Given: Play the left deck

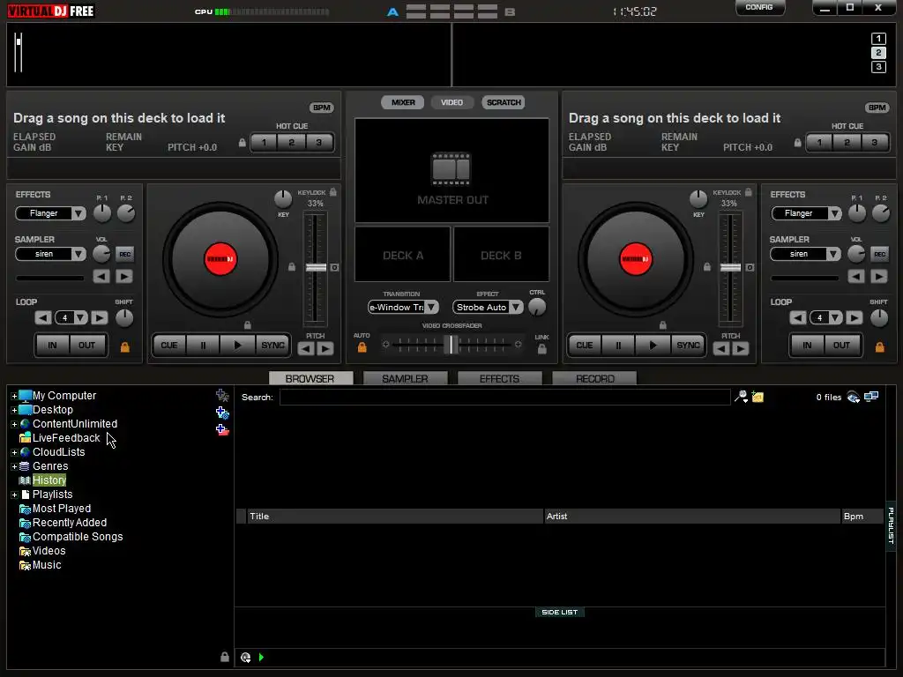Looking at the screenshot, I should 238,346.
